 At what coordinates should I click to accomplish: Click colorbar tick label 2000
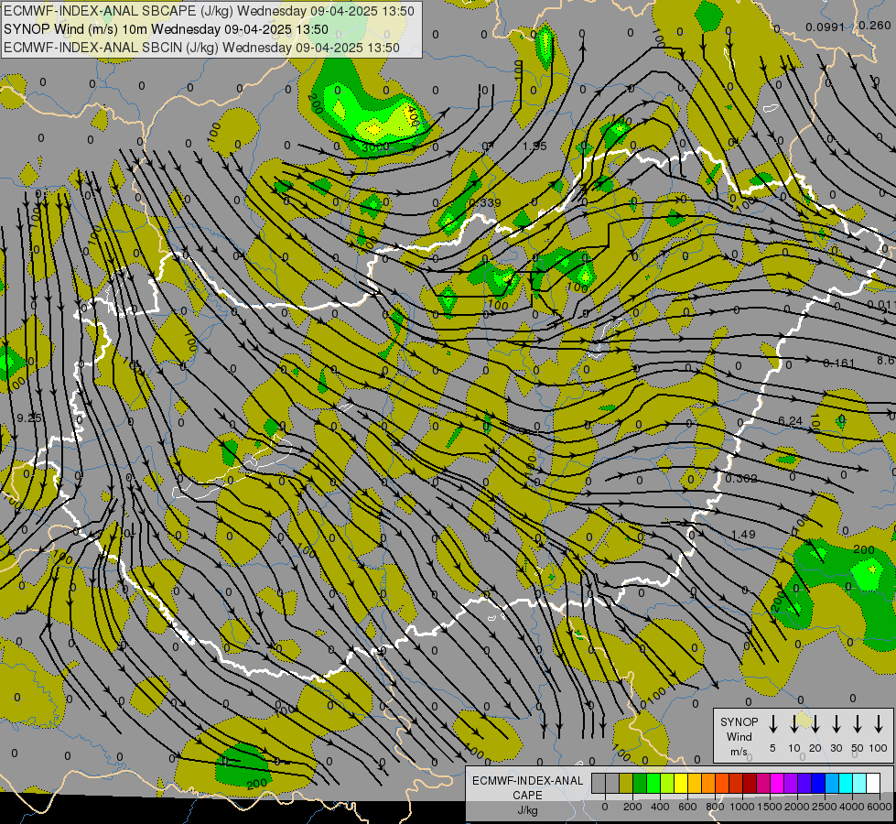[797, 807]
